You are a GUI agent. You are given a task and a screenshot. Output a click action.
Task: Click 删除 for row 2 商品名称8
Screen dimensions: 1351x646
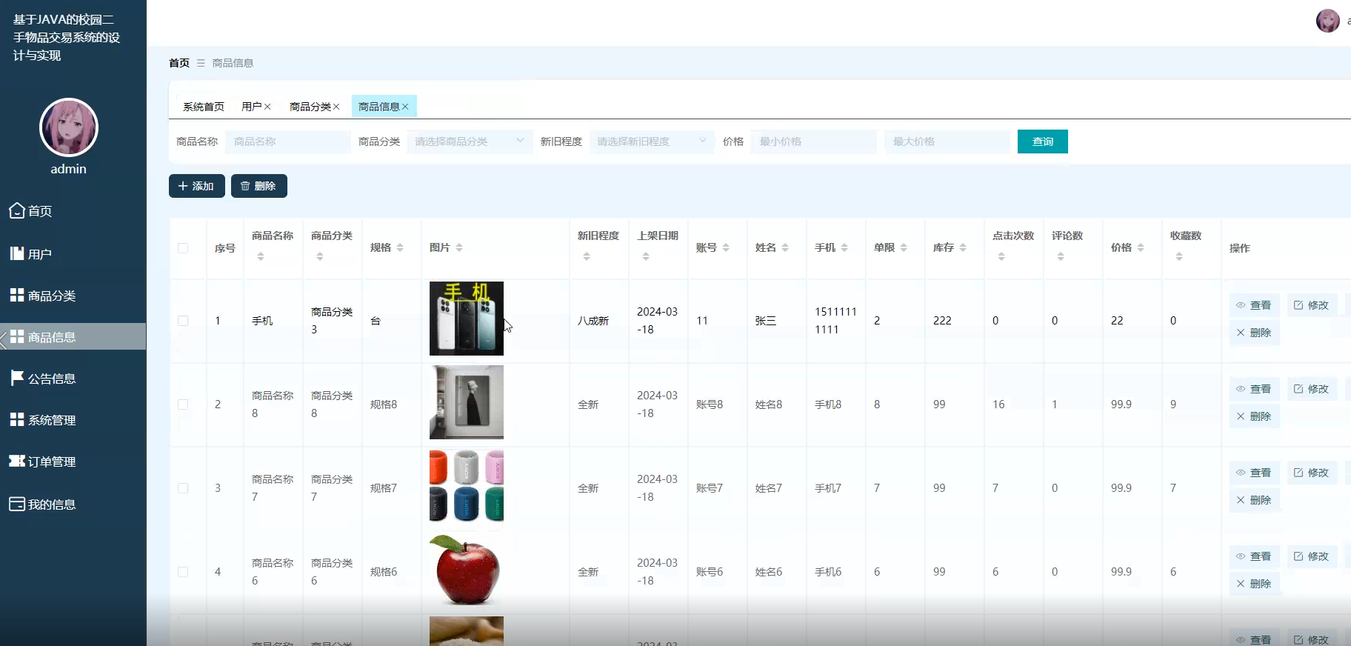pyautogui.click(x=1254, y=416)
